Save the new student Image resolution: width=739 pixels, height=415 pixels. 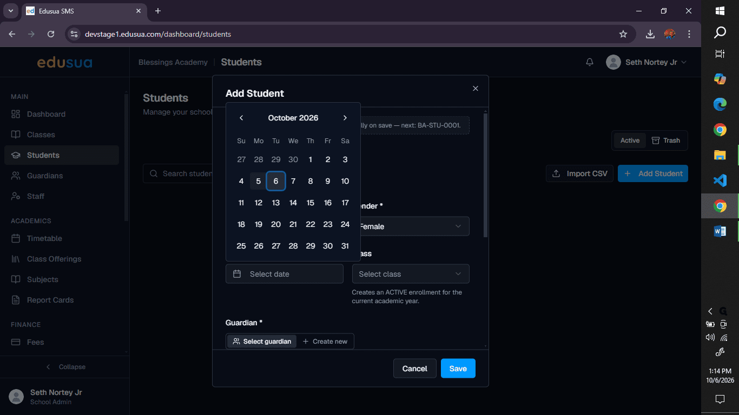[458, 369]
